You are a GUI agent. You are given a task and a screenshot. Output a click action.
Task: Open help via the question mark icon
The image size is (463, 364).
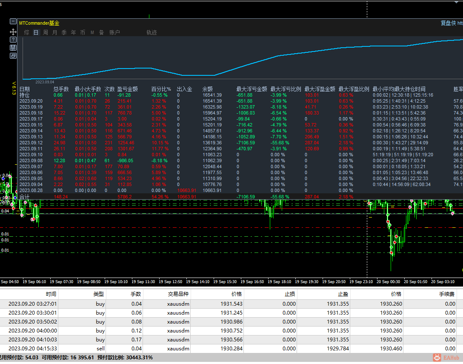coord(13,40)
